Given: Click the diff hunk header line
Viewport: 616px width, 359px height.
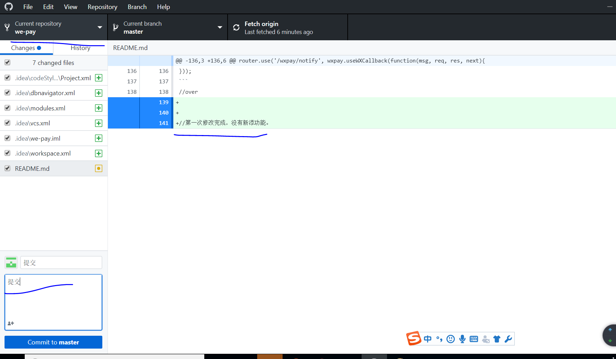Looking at the screenshot, I should (330, 61).
